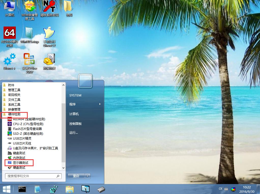The height and width of the screenshot is (194, 260).
Task: Expand the 程序 submenu arrow
Action: (x=100, y=104)
